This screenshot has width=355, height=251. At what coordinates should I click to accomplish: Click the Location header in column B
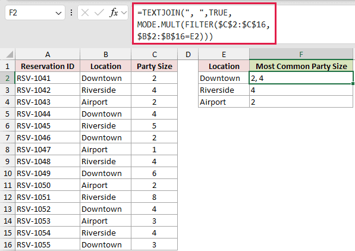coord(105,66)
